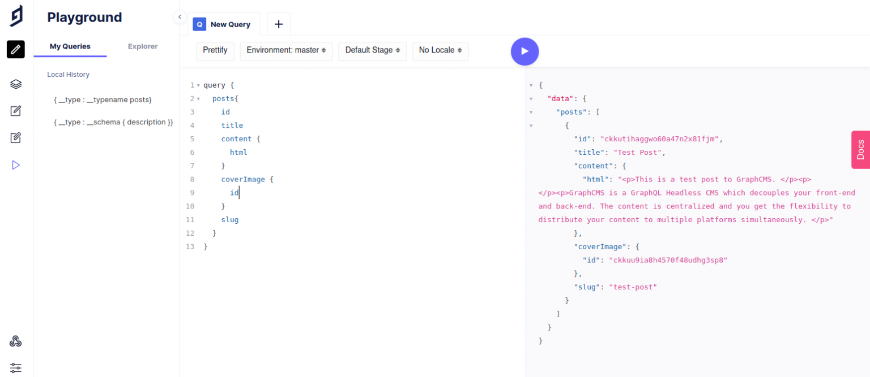Viewport: 870px width, 377px height.
Task: Collapse the posts array in results
Action: click(x=531, y=112)
